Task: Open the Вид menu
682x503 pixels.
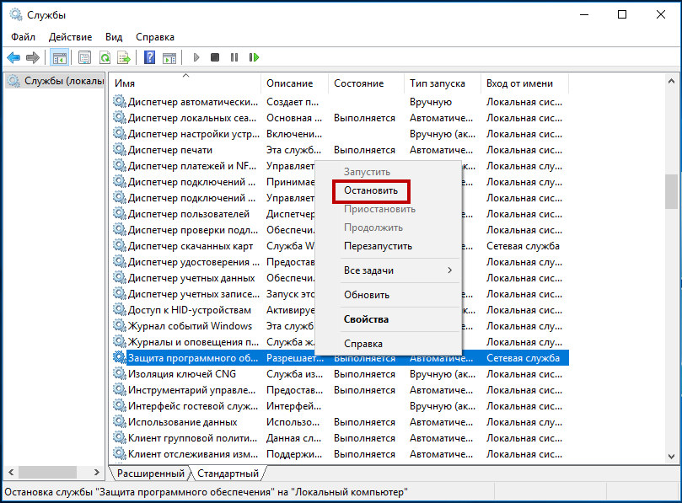Action: point(114,37)
